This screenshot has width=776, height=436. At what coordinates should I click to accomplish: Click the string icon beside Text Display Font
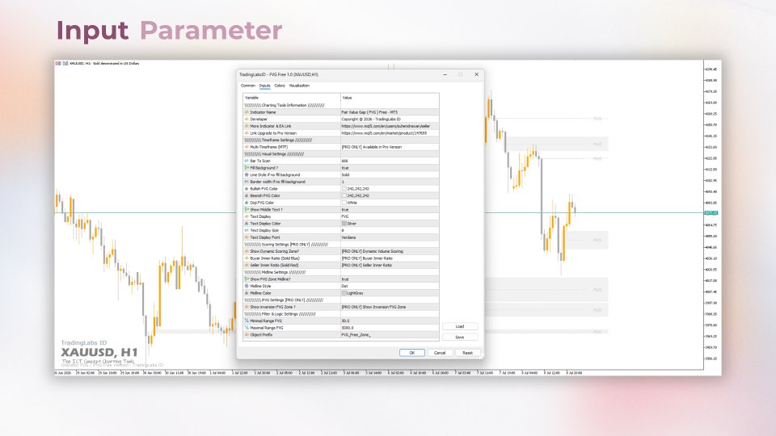click(x=247, y=237)
